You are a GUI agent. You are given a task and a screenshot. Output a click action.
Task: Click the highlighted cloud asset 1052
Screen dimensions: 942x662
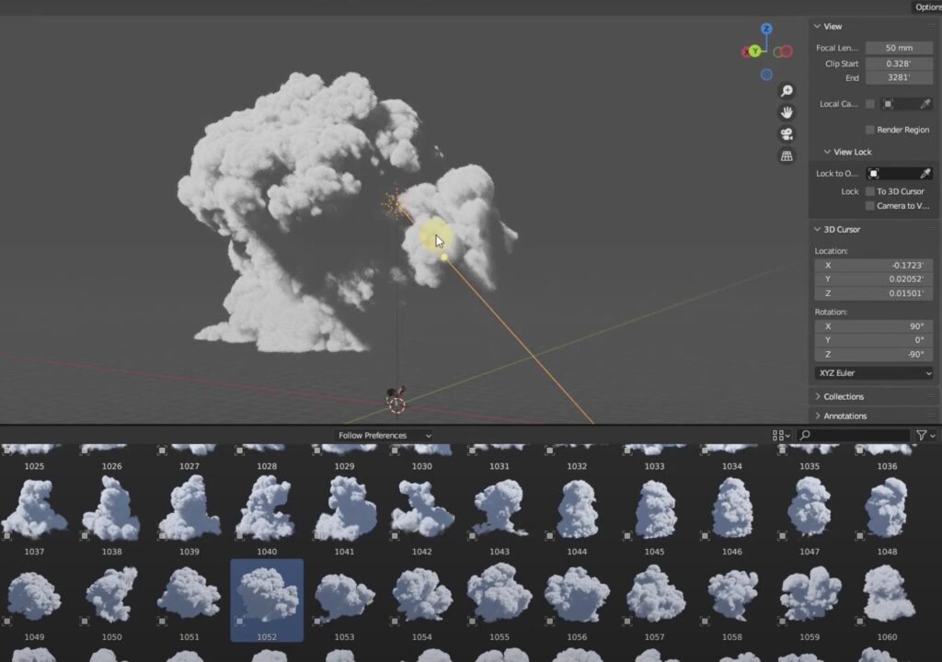pos(267,599)
